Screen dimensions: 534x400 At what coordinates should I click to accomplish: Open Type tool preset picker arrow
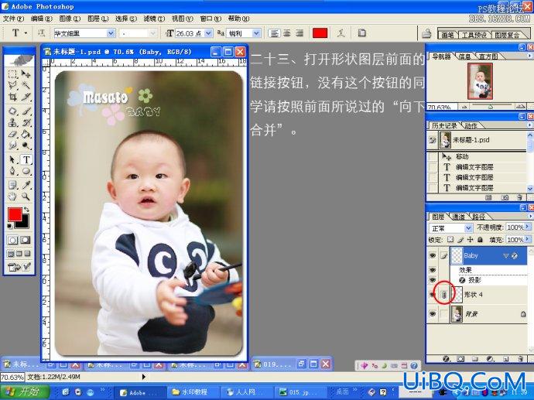[26, 33]
